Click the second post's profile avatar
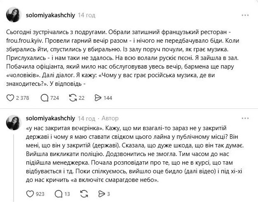Viewport: 258px width, 202px height. (15, 122)
